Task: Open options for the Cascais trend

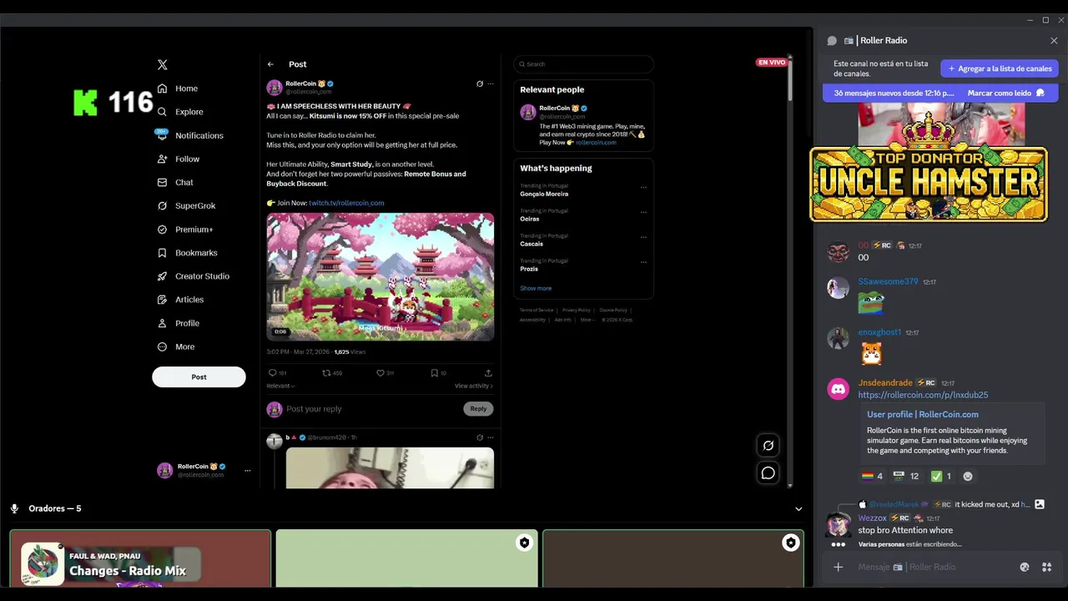Action: (x=643, y=237)
